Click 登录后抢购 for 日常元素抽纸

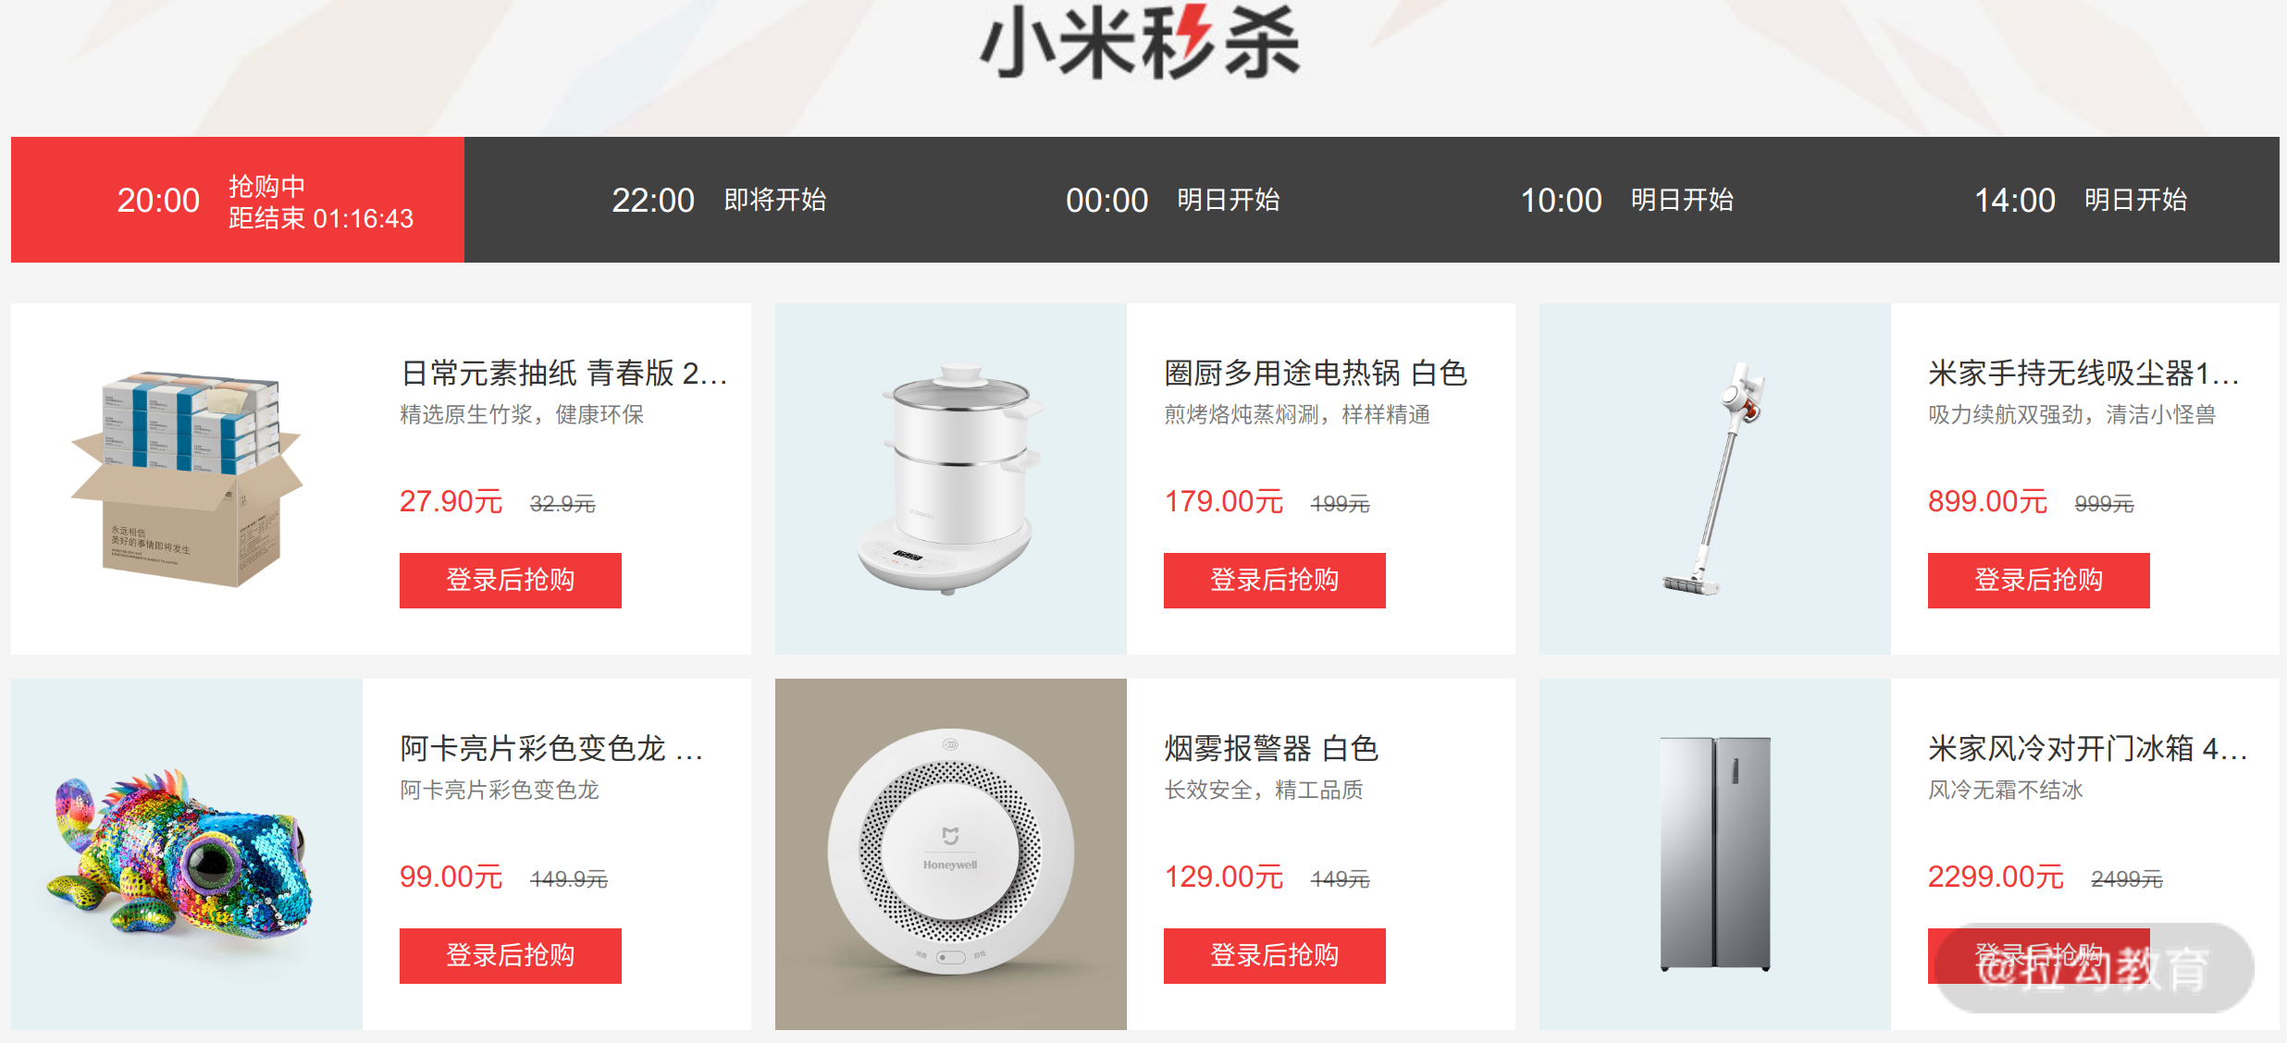[511, 581]
